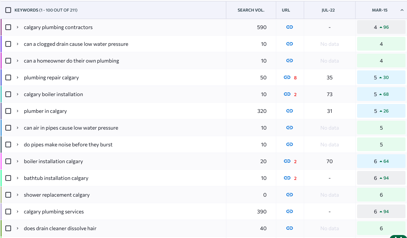Screen dimensions: 407x238
Task: Open URL link icon for plumber in calgary
Action: click(x=289, y=111)
